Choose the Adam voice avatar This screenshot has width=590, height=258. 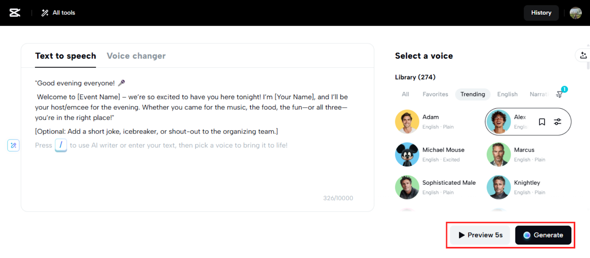(407, 122)
